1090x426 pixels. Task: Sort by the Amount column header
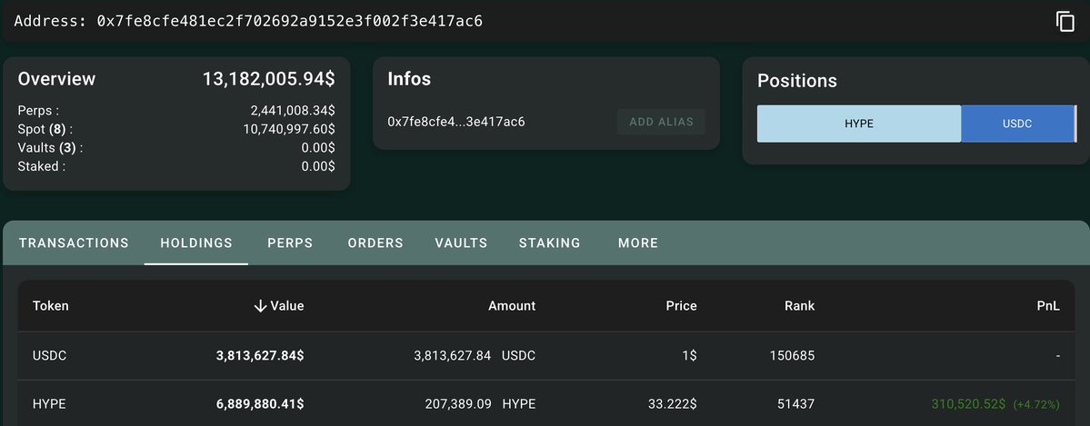click(512, 306)
